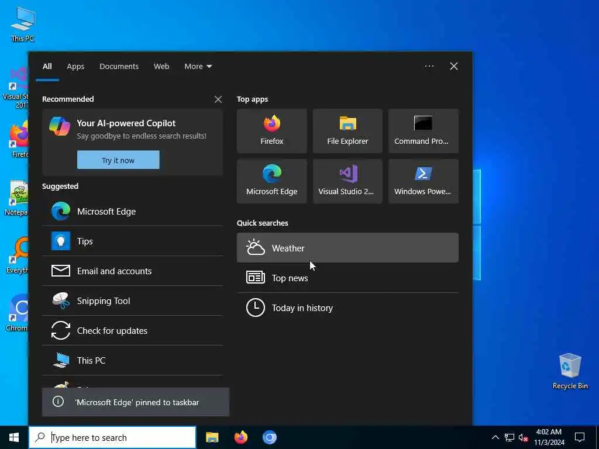Viewport: 599px width, 449px height.
Task: Open File Explorer tile in Top apps
Action: pos(347,130)
